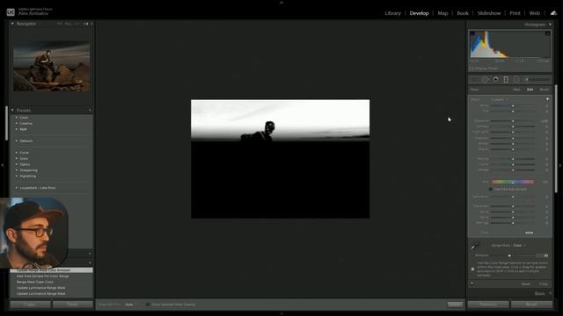The height and width of the screenshot is (316, 563).
Task: Open the Effect Custom preset dropdown
Action: 500,99
